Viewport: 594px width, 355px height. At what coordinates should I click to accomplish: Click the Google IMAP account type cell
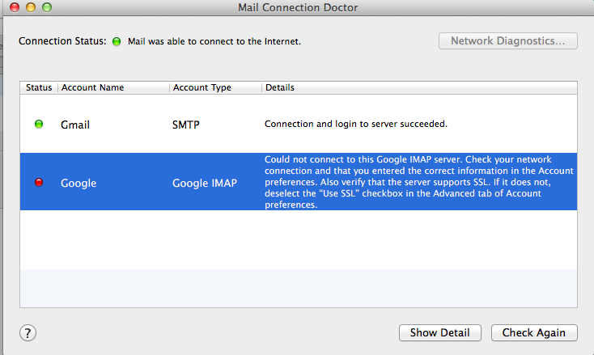[205, 184]
